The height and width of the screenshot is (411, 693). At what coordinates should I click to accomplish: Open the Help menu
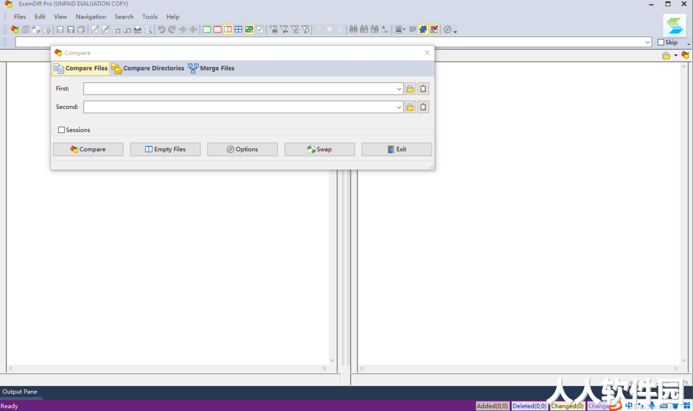173,17
